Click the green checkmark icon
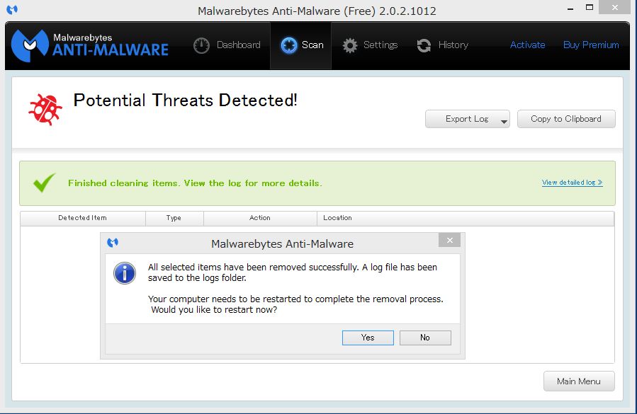The width and height of the screenshot is (637, 414). point(44,183)
